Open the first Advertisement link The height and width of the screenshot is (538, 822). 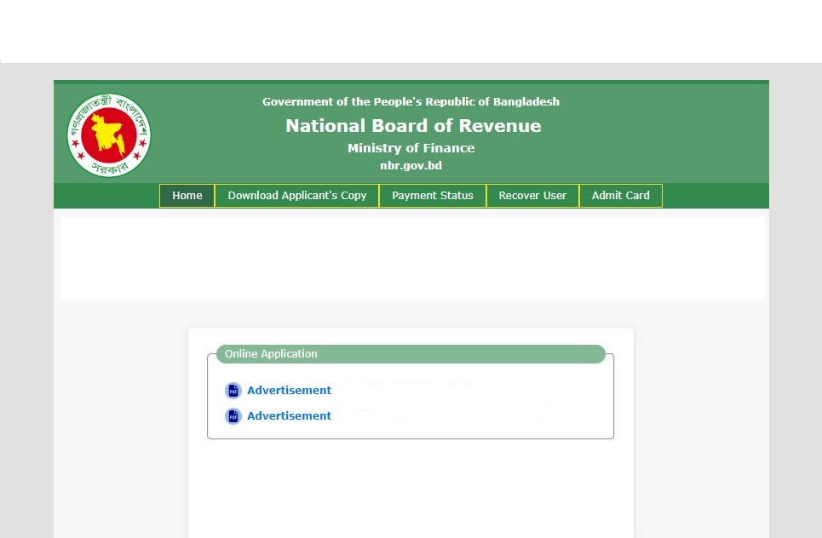(x=290, y=390)
